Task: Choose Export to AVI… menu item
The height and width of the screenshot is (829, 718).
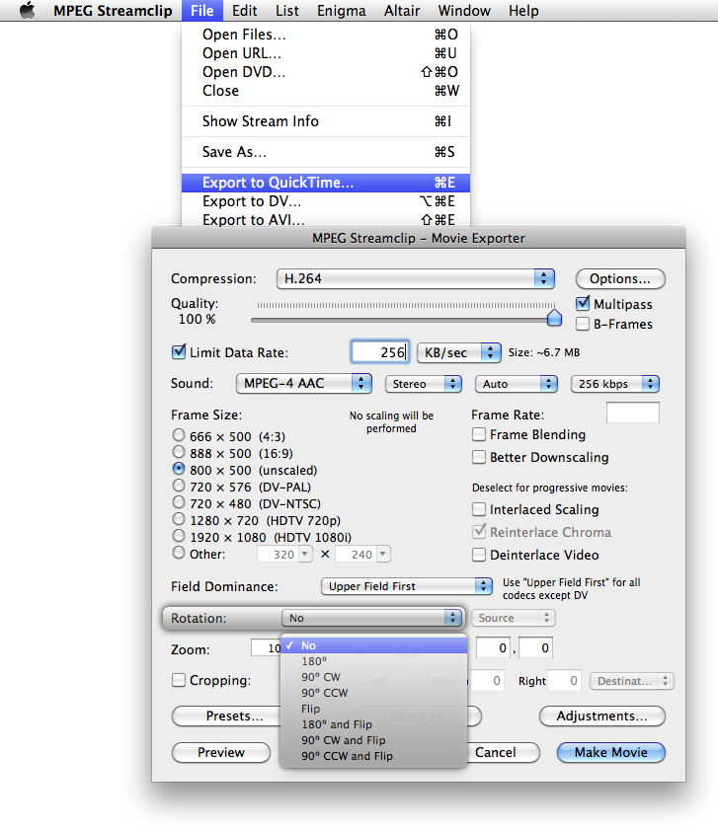Action: coord(325,219)
